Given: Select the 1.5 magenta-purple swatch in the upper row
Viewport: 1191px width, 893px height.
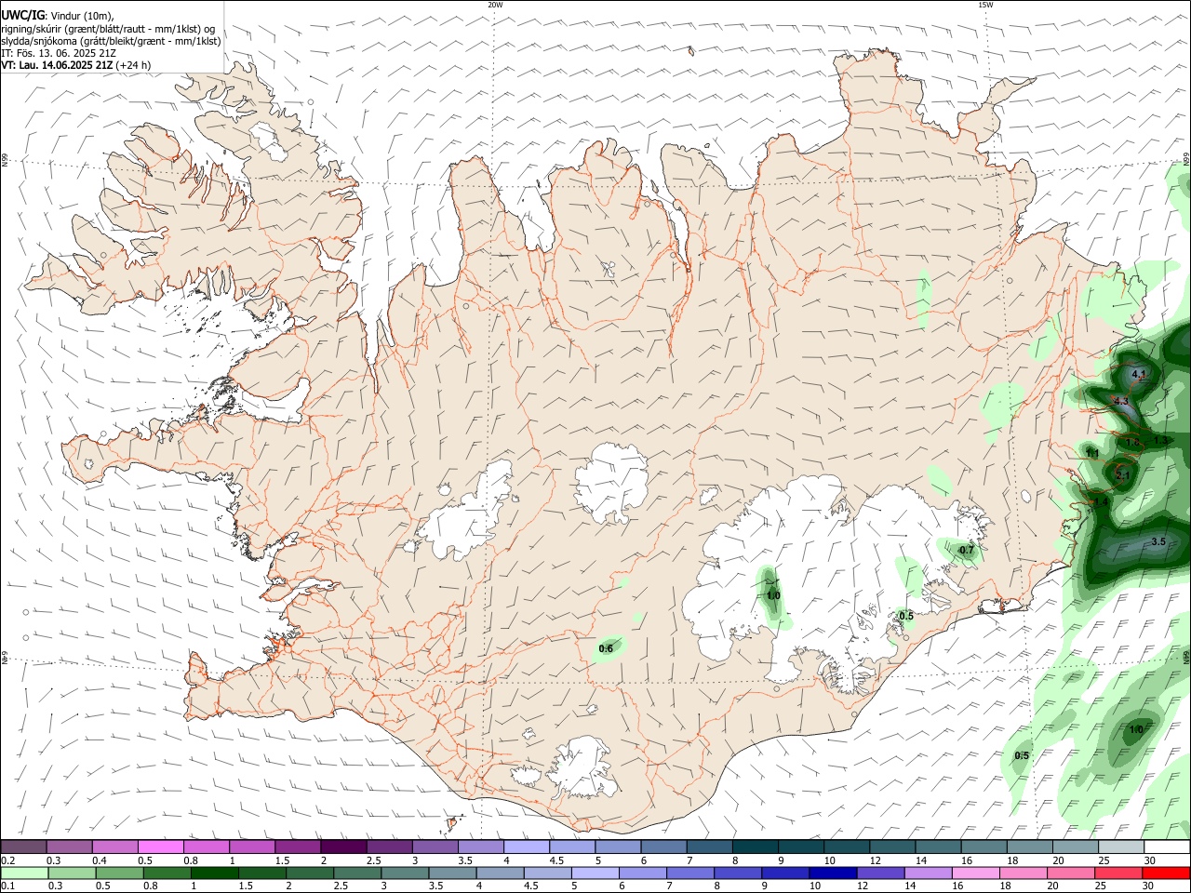Looking at the screenshot, I should [x=298, y=846].
